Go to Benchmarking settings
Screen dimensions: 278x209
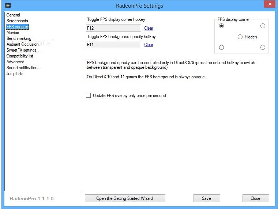[x=19, y=38]
